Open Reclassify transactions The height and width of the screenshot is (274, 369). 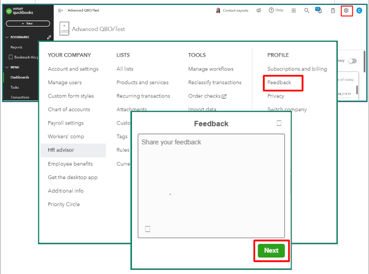[215, 82]
